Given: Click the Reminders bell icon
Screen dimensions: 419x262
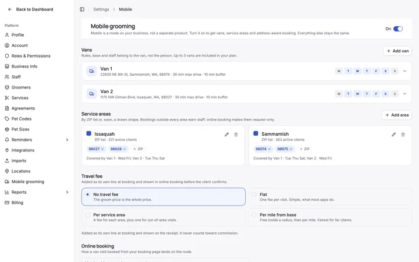Looking at the screenshot, I should [x=7, y=140].
